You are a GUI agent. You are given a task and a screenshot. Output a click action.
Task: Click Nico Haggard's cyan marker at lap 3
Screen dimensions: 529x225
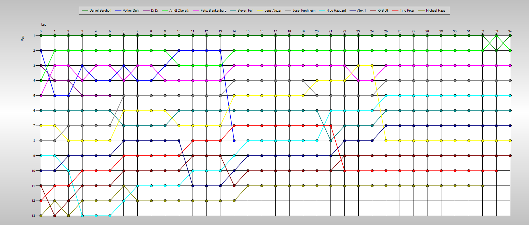tap(82, 216)
